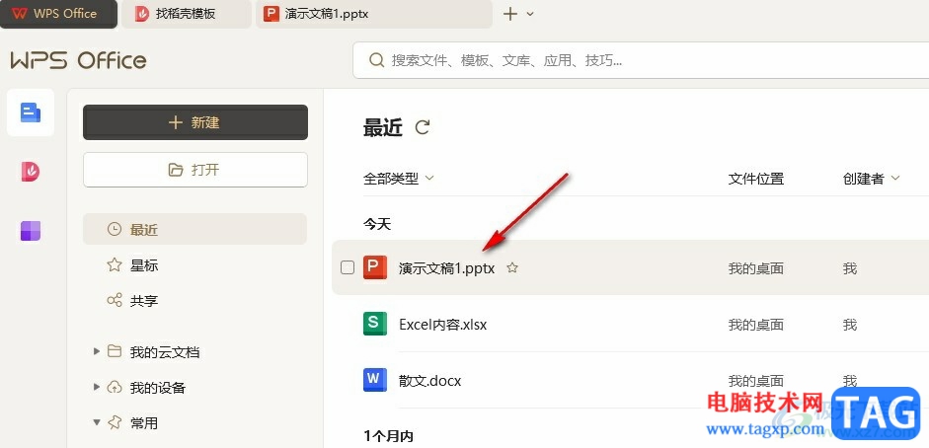Screen dimensions: 929x448
Task: Click the 新建 button
Action: tap(195, 122)
